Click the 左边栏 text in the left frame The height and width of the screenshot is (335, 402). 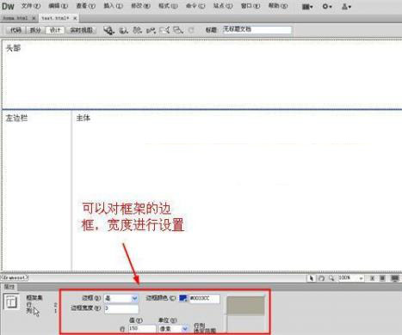(x=16, y=118)
